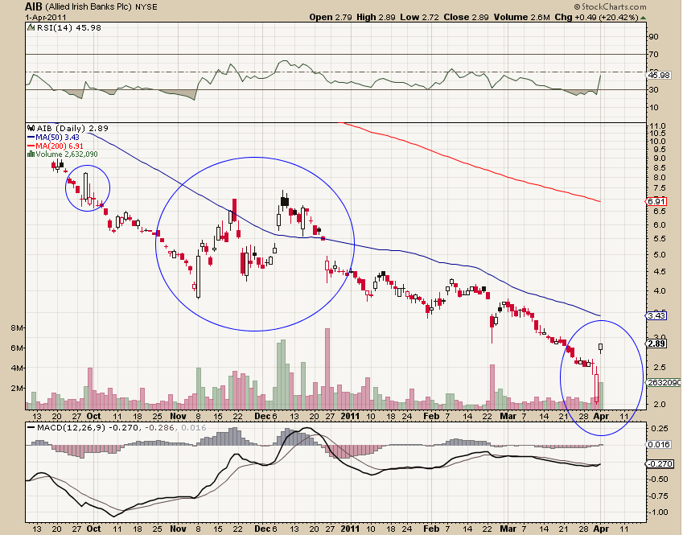Click the 1-Apr-2011 date in the header
Image resolution: width=683 pixels, height=535 pixels.
click(x=45, y=18)
